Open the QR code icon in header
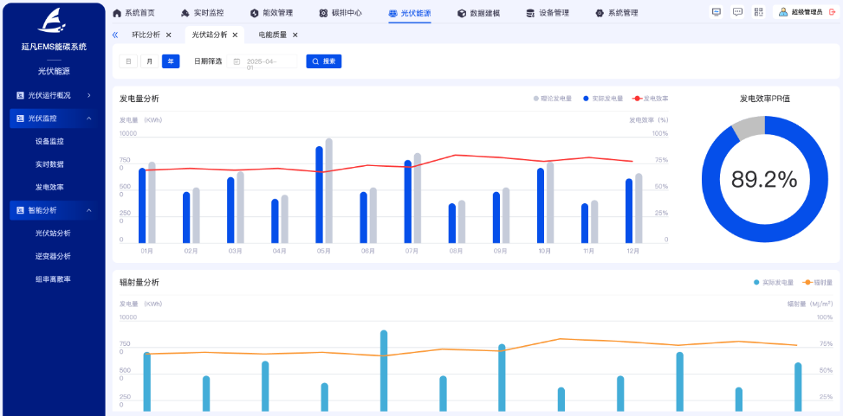Viewport: 843px width, 416px height. (759, 12)
